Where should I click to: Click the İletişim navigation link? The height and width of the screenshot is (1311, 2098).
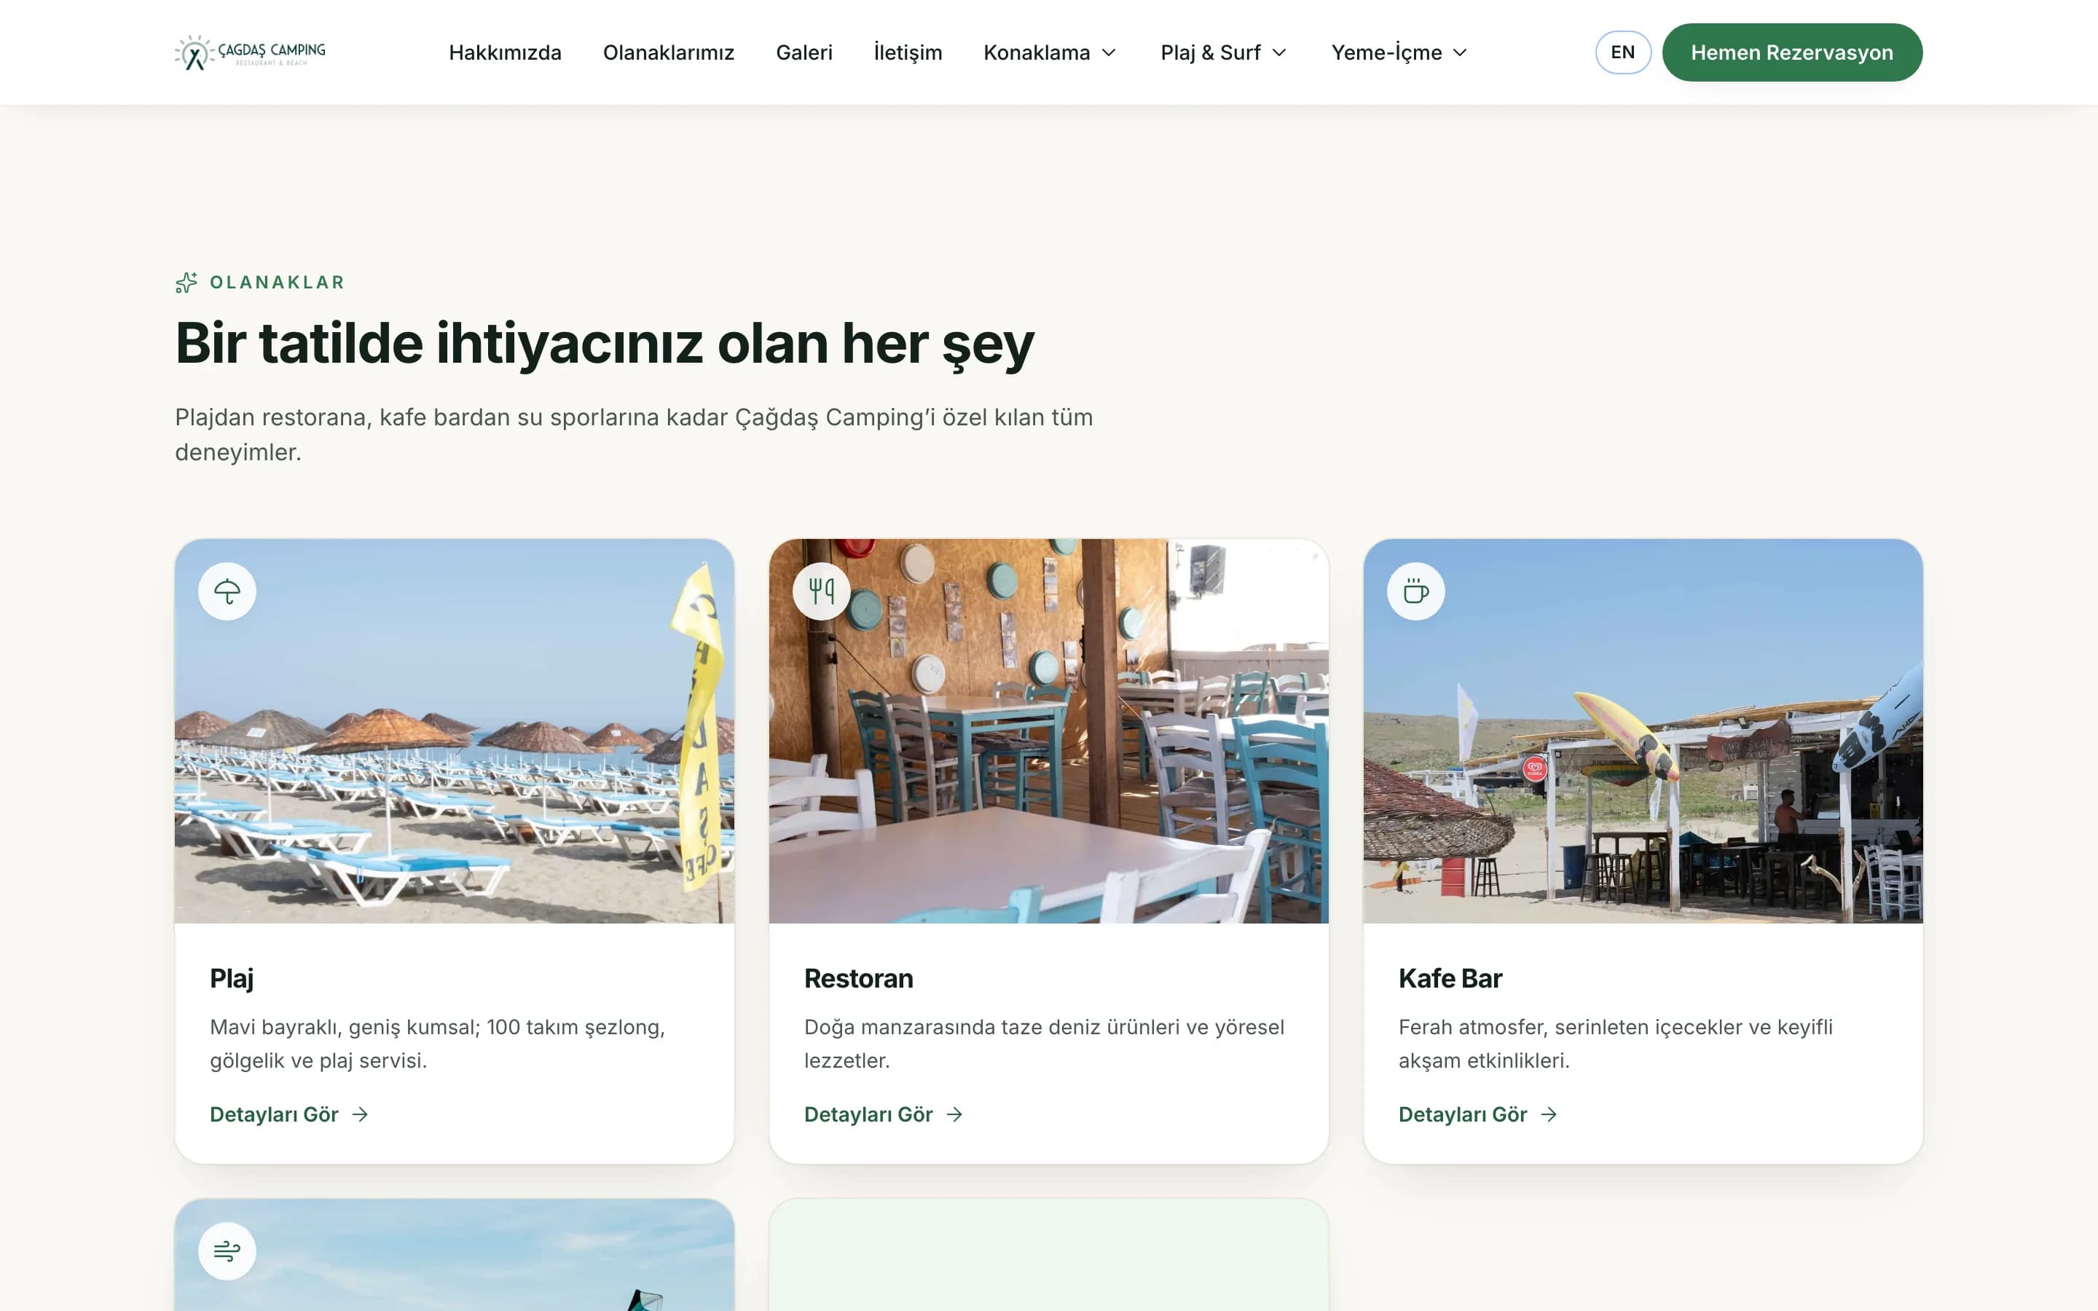908,52
